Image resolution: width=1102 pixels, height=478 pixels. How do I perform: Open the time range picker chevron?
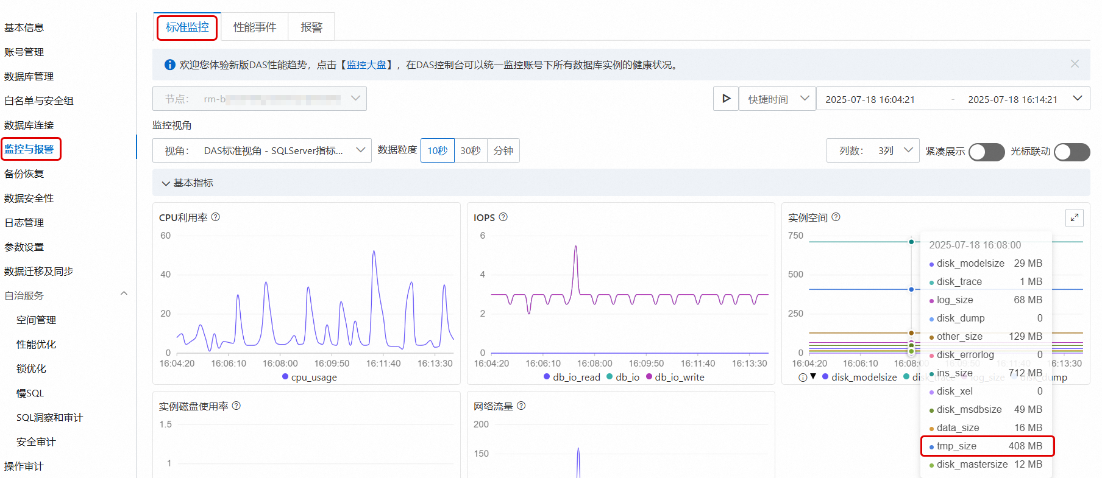(1078, 98)
